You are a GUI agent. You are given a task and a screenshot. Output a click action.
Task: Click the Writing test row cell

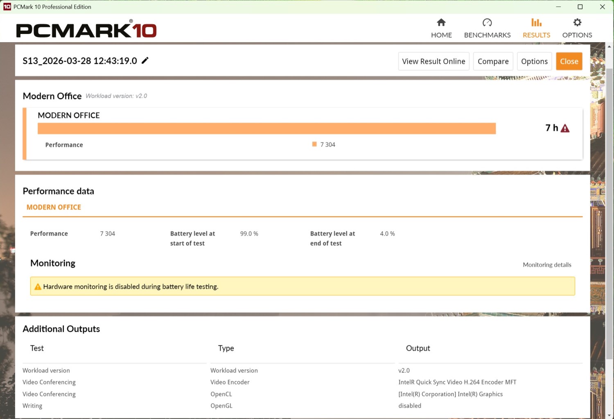32,406
